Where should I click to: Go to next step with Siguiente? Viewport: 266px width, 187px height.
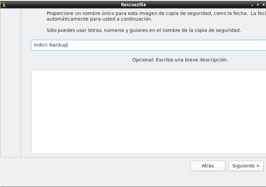point(246,166)
